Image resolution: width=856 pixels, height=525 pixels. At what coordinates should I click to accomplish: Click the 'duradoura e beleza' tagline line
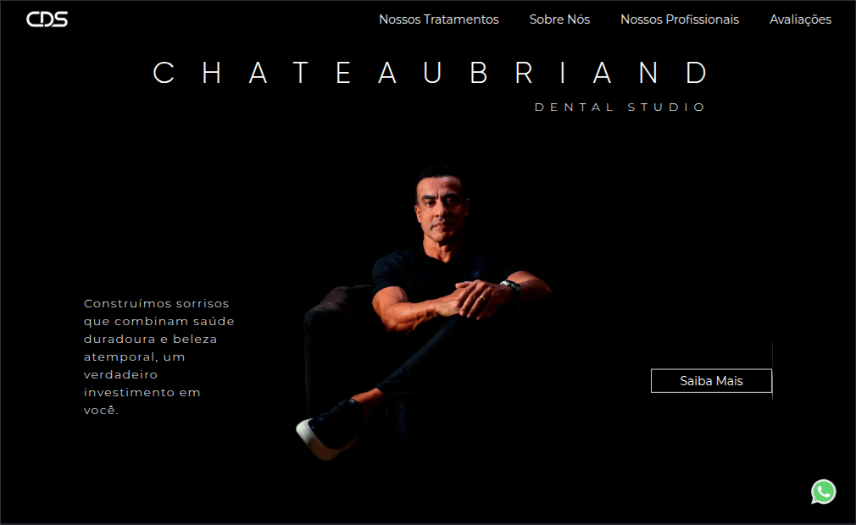pos(150,339)
